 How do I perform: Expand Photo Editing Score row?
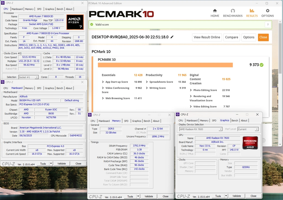[x=191, y=90]
